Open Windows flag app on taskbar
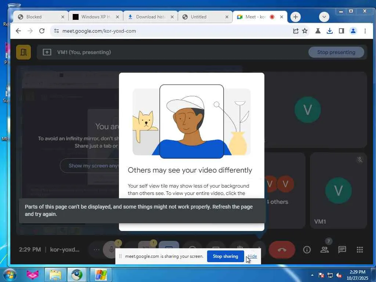Image resolution: width=376 pixels, height=282 pixels. pos(101,275)
